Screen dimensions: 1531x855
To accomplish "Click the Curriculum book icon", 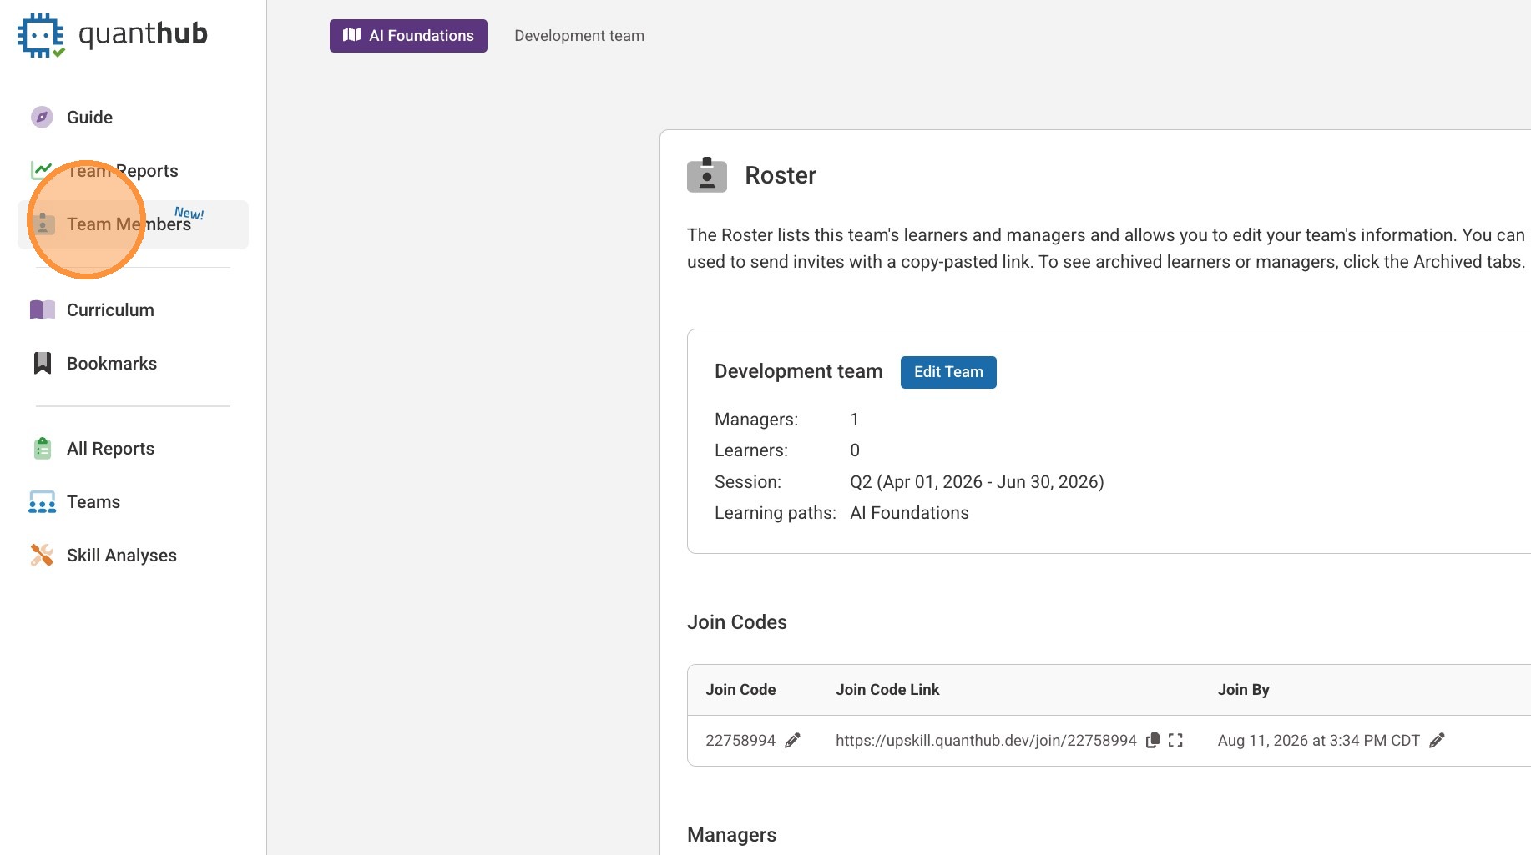I will [x=42, y=310].
